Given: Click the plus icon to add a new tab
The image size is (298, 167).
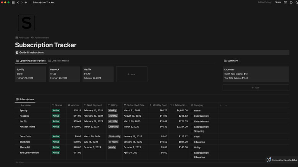Looking at the screenshot, I should [x=26, y=2].
